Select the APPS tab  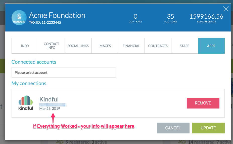pos(211,46)
